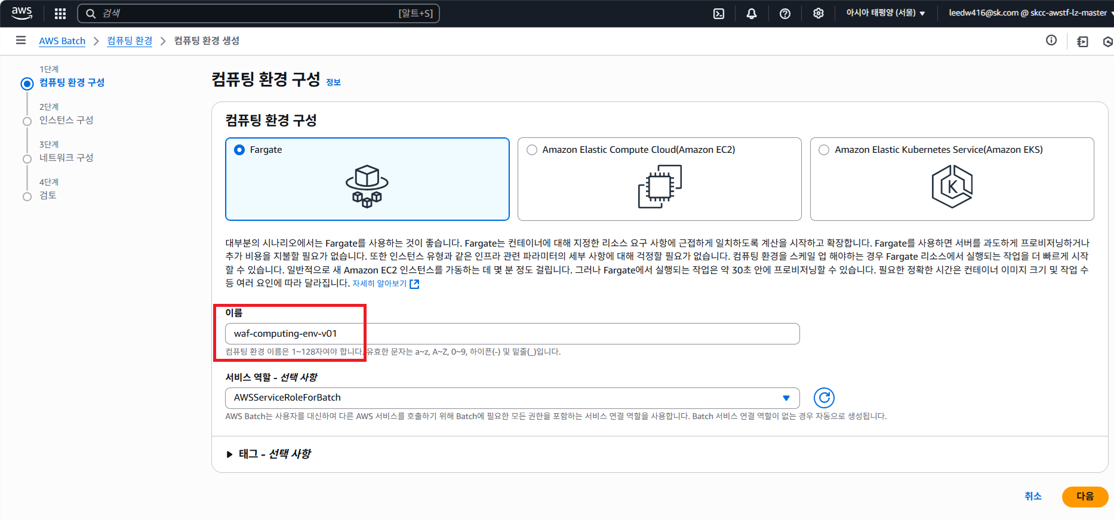The width and height of the screenshot is (1114, 520).
Task: Select the Fargate radio option
Action: click(x=240, y=150)
